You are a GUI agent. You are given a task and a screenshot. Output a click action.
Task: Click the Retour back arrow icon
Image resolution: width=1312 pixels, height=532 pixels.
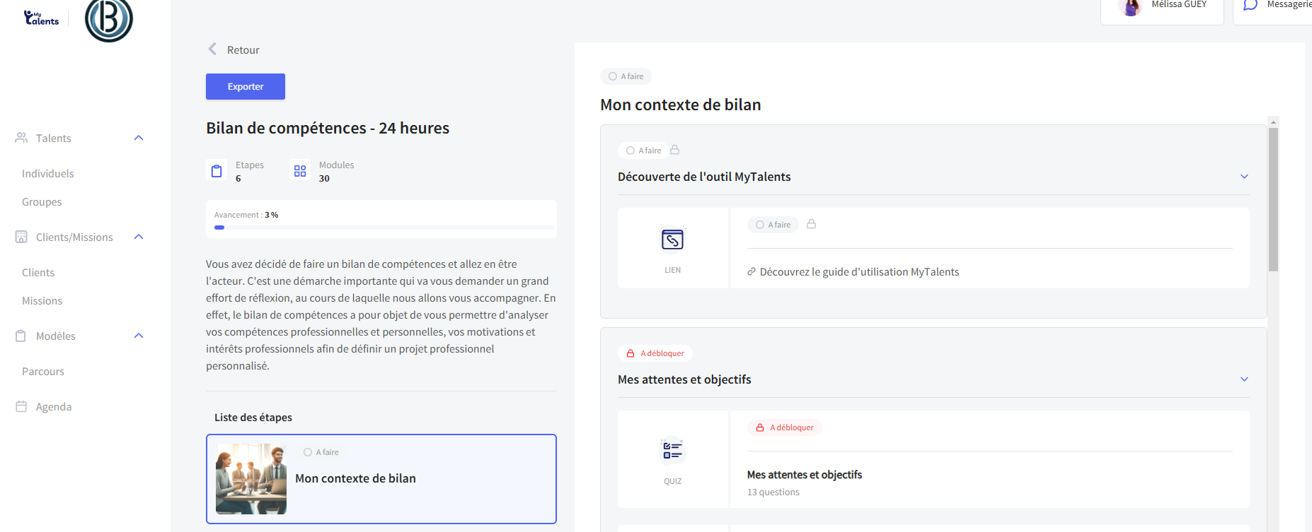[212, 49]
